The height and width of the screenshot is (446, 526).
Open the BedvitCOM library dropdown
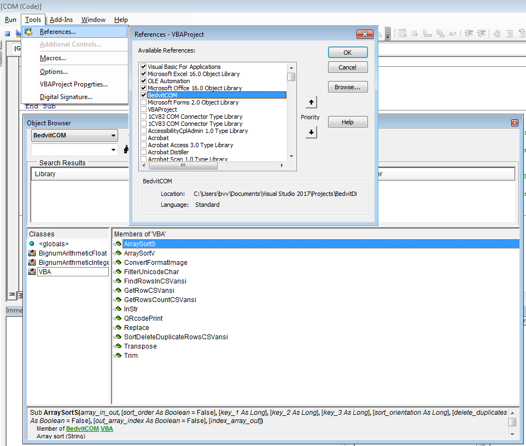pos(113,135)
